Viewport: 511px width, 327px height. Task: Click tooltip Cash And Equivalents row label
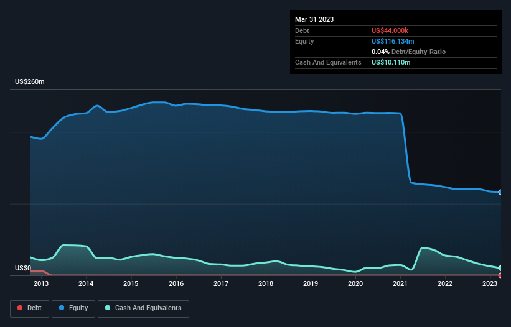tap(328, 62)
